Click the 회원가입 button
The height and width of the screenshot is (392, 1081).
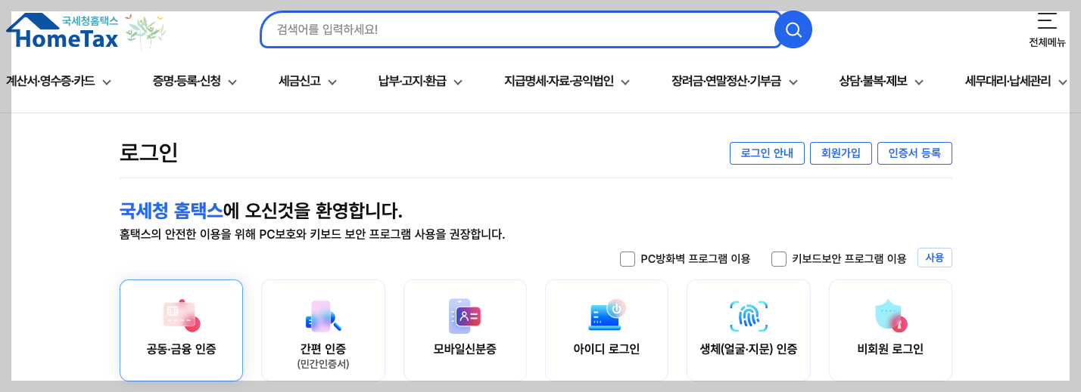841,153
